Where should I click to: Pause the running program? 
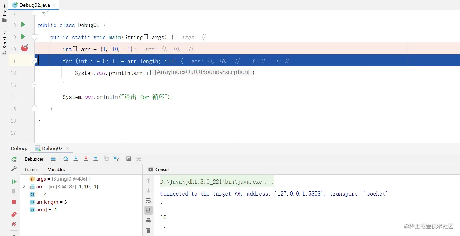coord(14,192)
